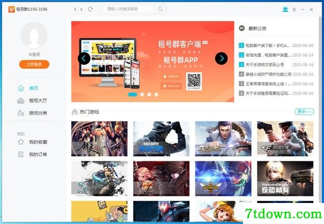The image size is (324, 224).
Task: Select the first banner indicator dot
Action: 133,94
